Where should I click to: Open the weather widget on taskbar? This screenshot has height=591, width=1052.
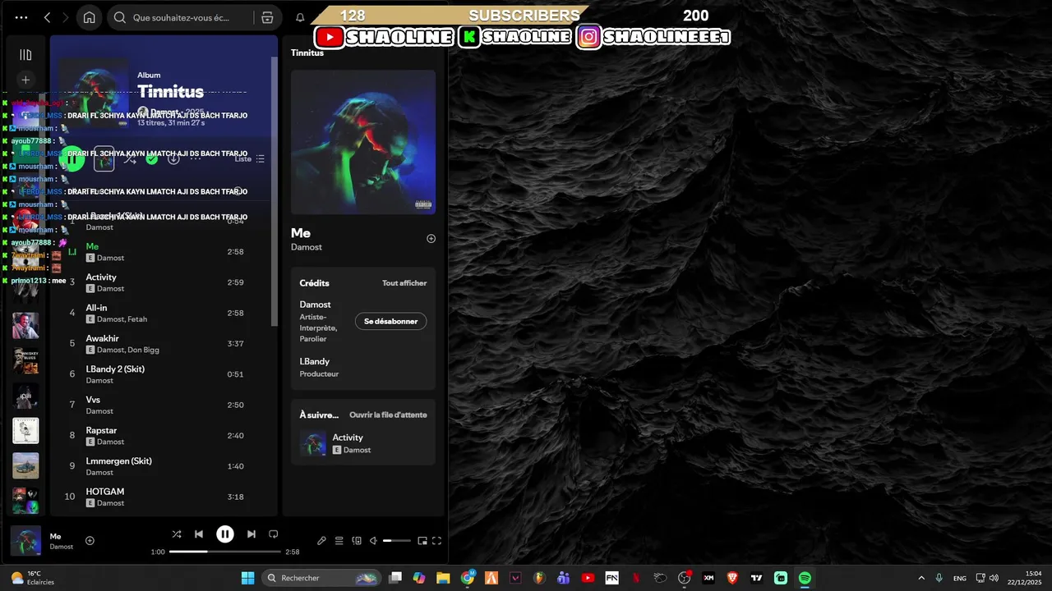[33, 578]
